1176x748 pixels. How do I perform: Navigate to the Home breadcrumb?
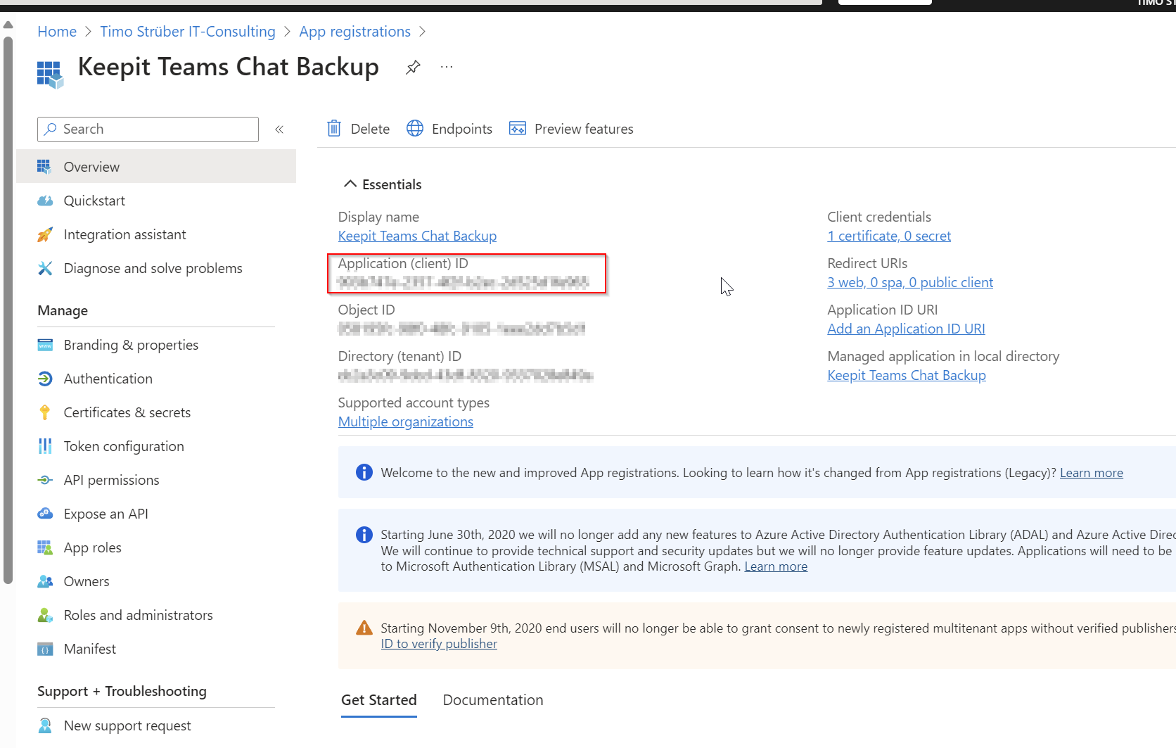57,32
